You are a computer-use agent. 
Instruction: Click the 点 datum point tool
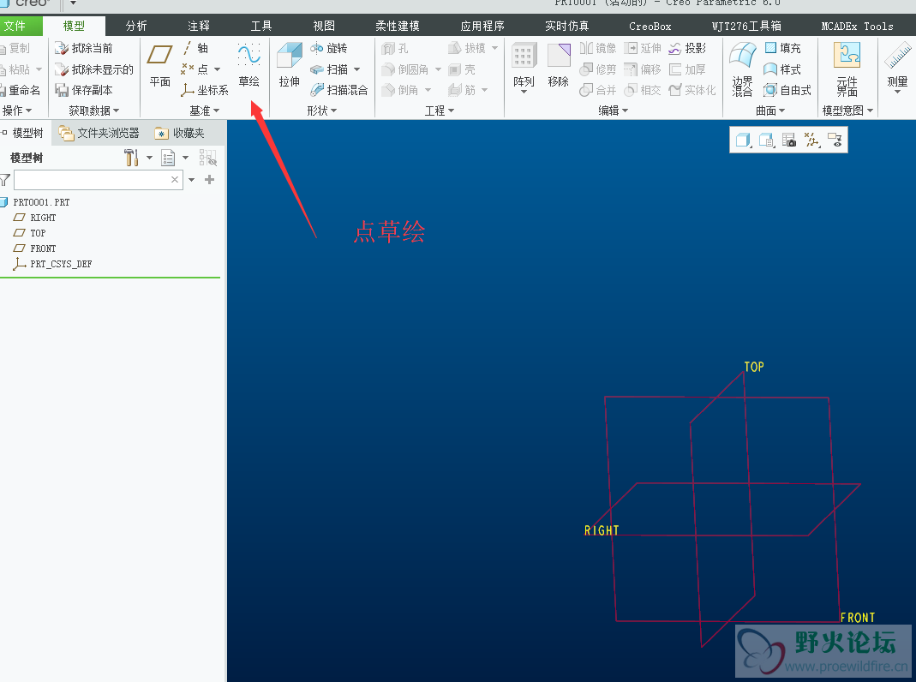pos(195,69)
